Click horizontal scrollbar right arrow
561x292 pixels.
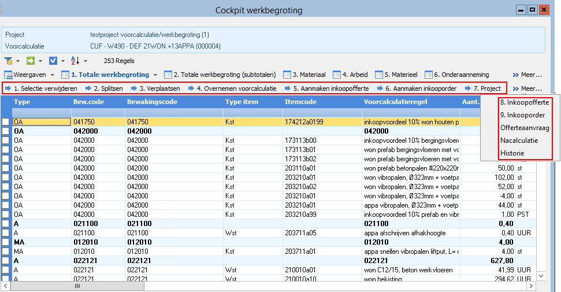click(x=532, y=286)
